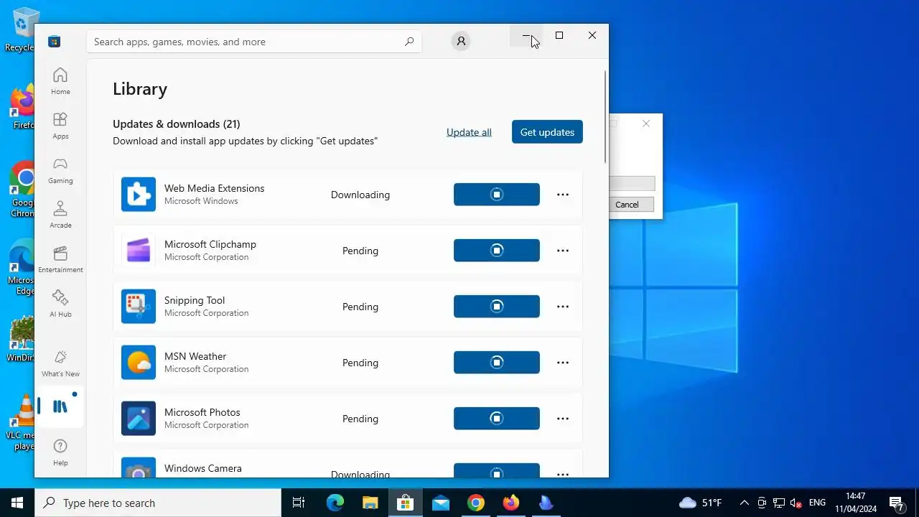Open AI Hub in sidebar

click(60, 303)
